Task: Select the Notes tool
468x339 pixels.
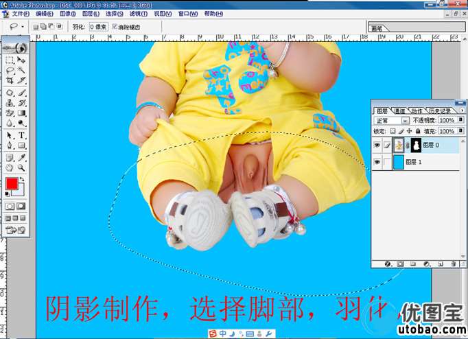Action: click(x=10, y=158)
